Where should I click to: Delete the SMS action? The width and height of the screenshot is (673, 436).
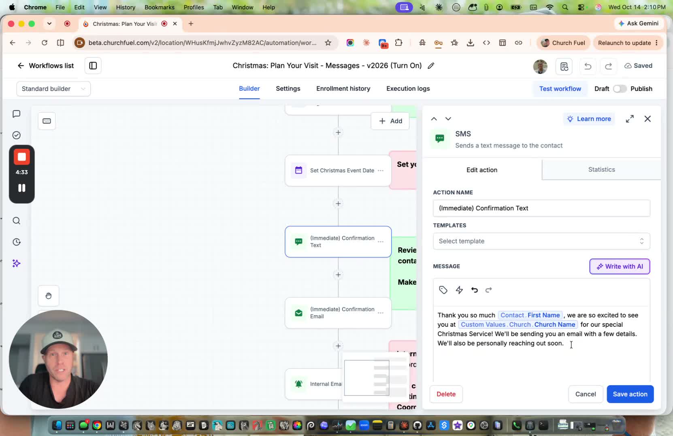click(x=446, y=394)
